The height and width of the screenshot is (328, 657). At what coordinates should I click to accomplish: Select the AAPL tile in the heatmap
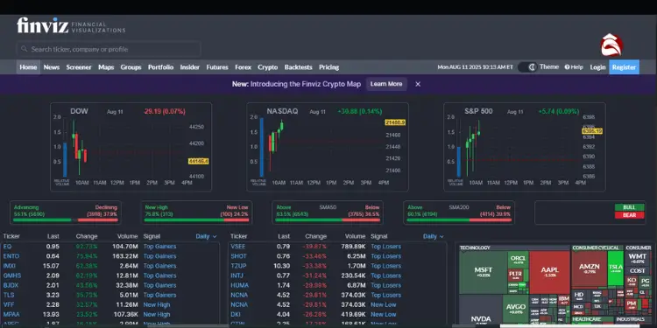click(550, 272)
